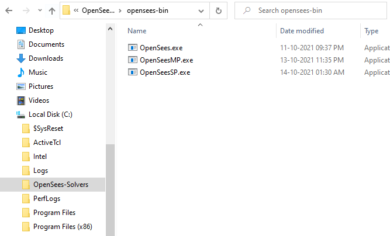This screenshot has width=390, height=236.
Task: Open the address bar history dropdown
Action: (201, 11)
